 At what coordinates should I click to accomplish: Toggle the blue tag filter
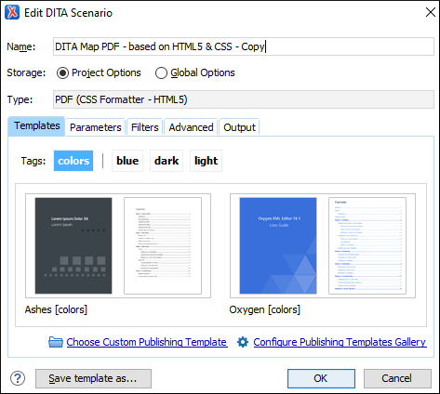[x=127, y=161]
